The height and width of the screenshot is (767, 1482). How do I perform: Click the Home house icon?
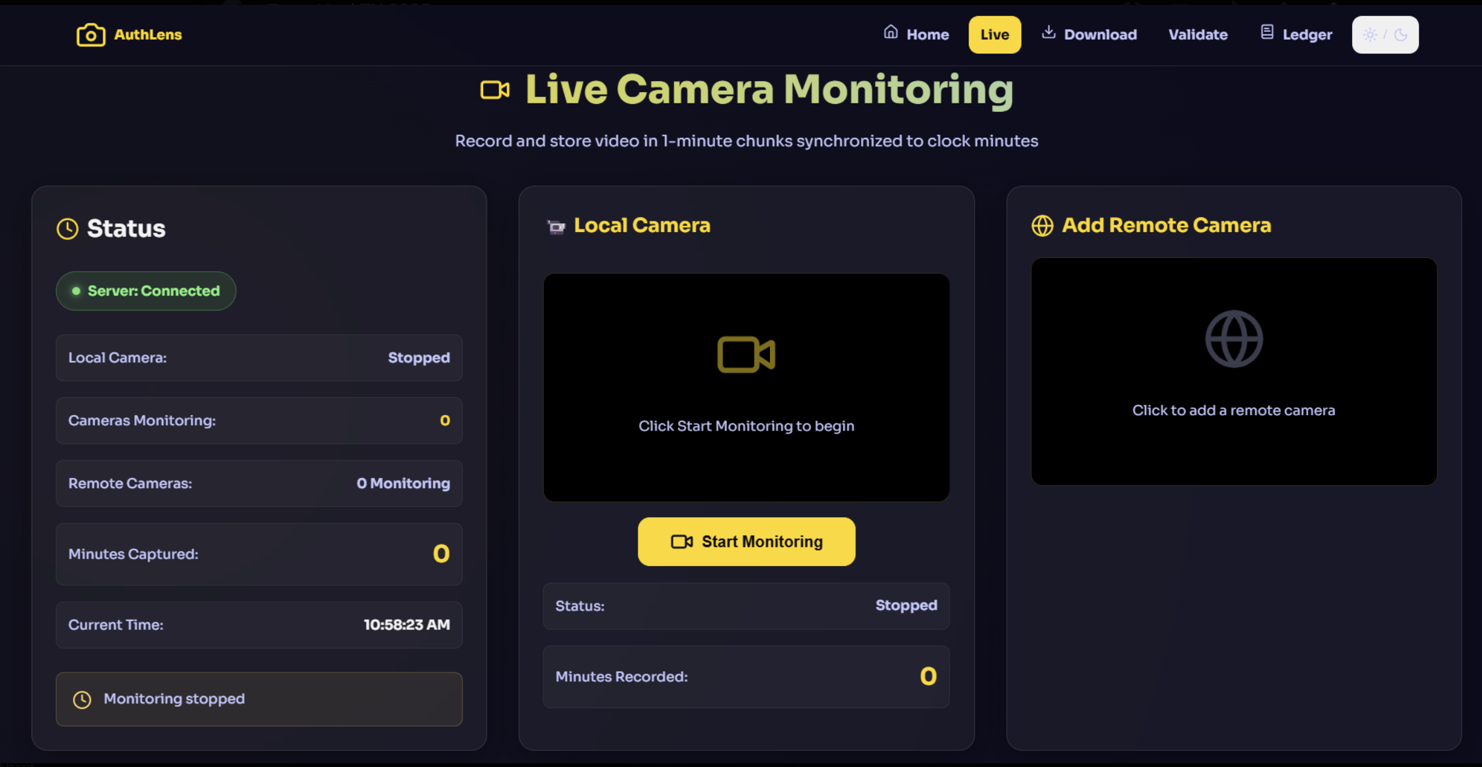[890, 32]
